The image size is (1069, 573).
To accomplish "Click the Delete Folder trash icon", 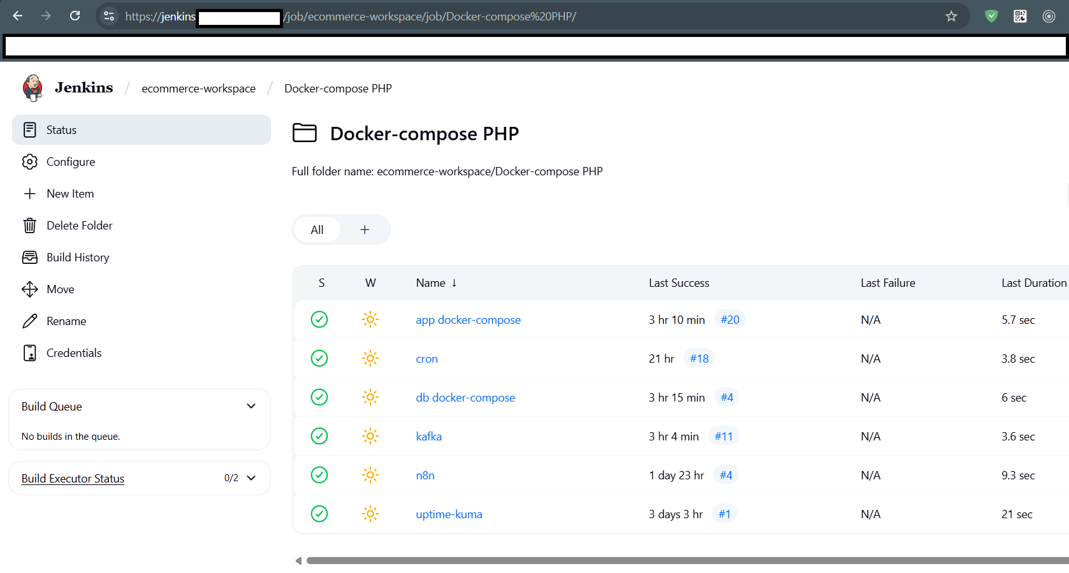I will tap(30, 226).
